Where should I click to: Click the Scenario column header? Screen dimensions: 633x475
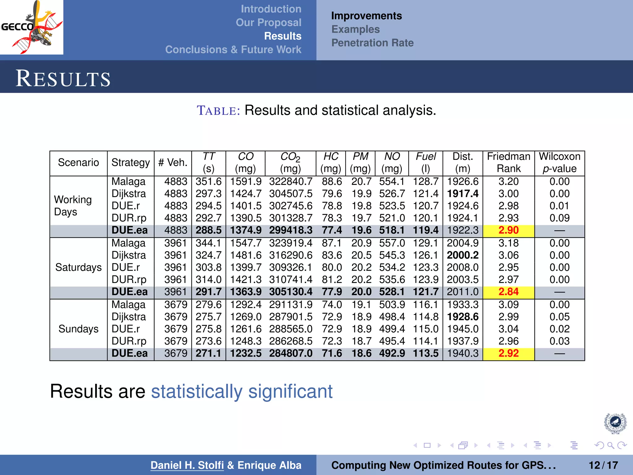tap(79, 162)
